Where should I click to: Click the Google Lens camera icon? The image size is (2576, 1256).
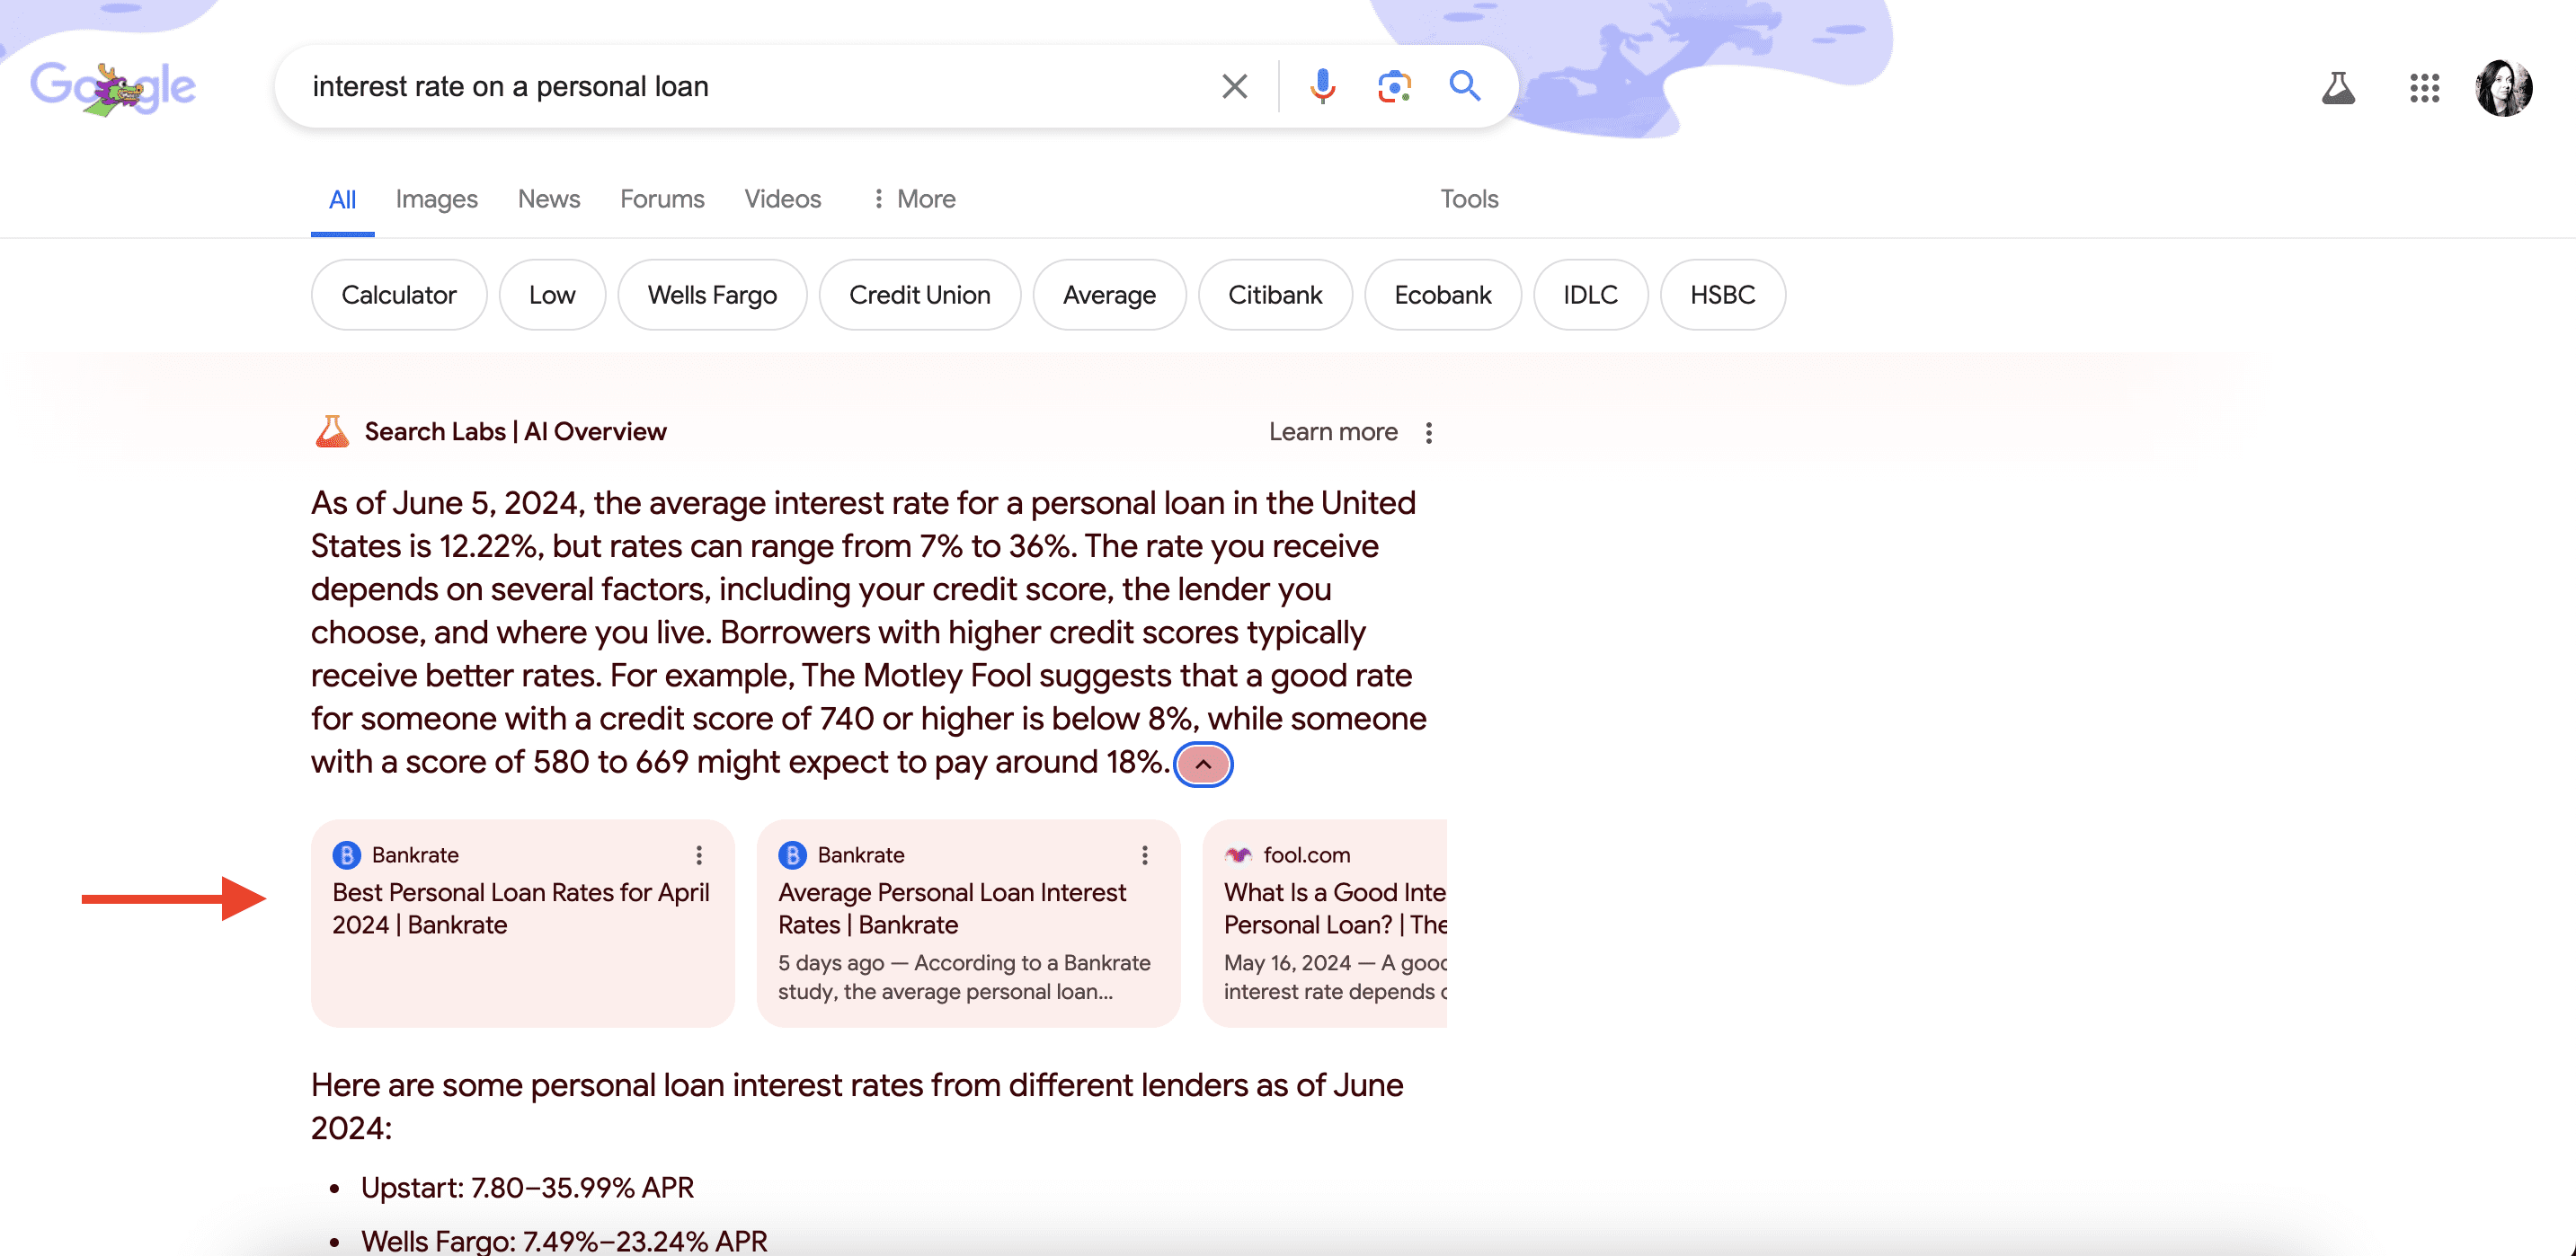coord(1393,87)
